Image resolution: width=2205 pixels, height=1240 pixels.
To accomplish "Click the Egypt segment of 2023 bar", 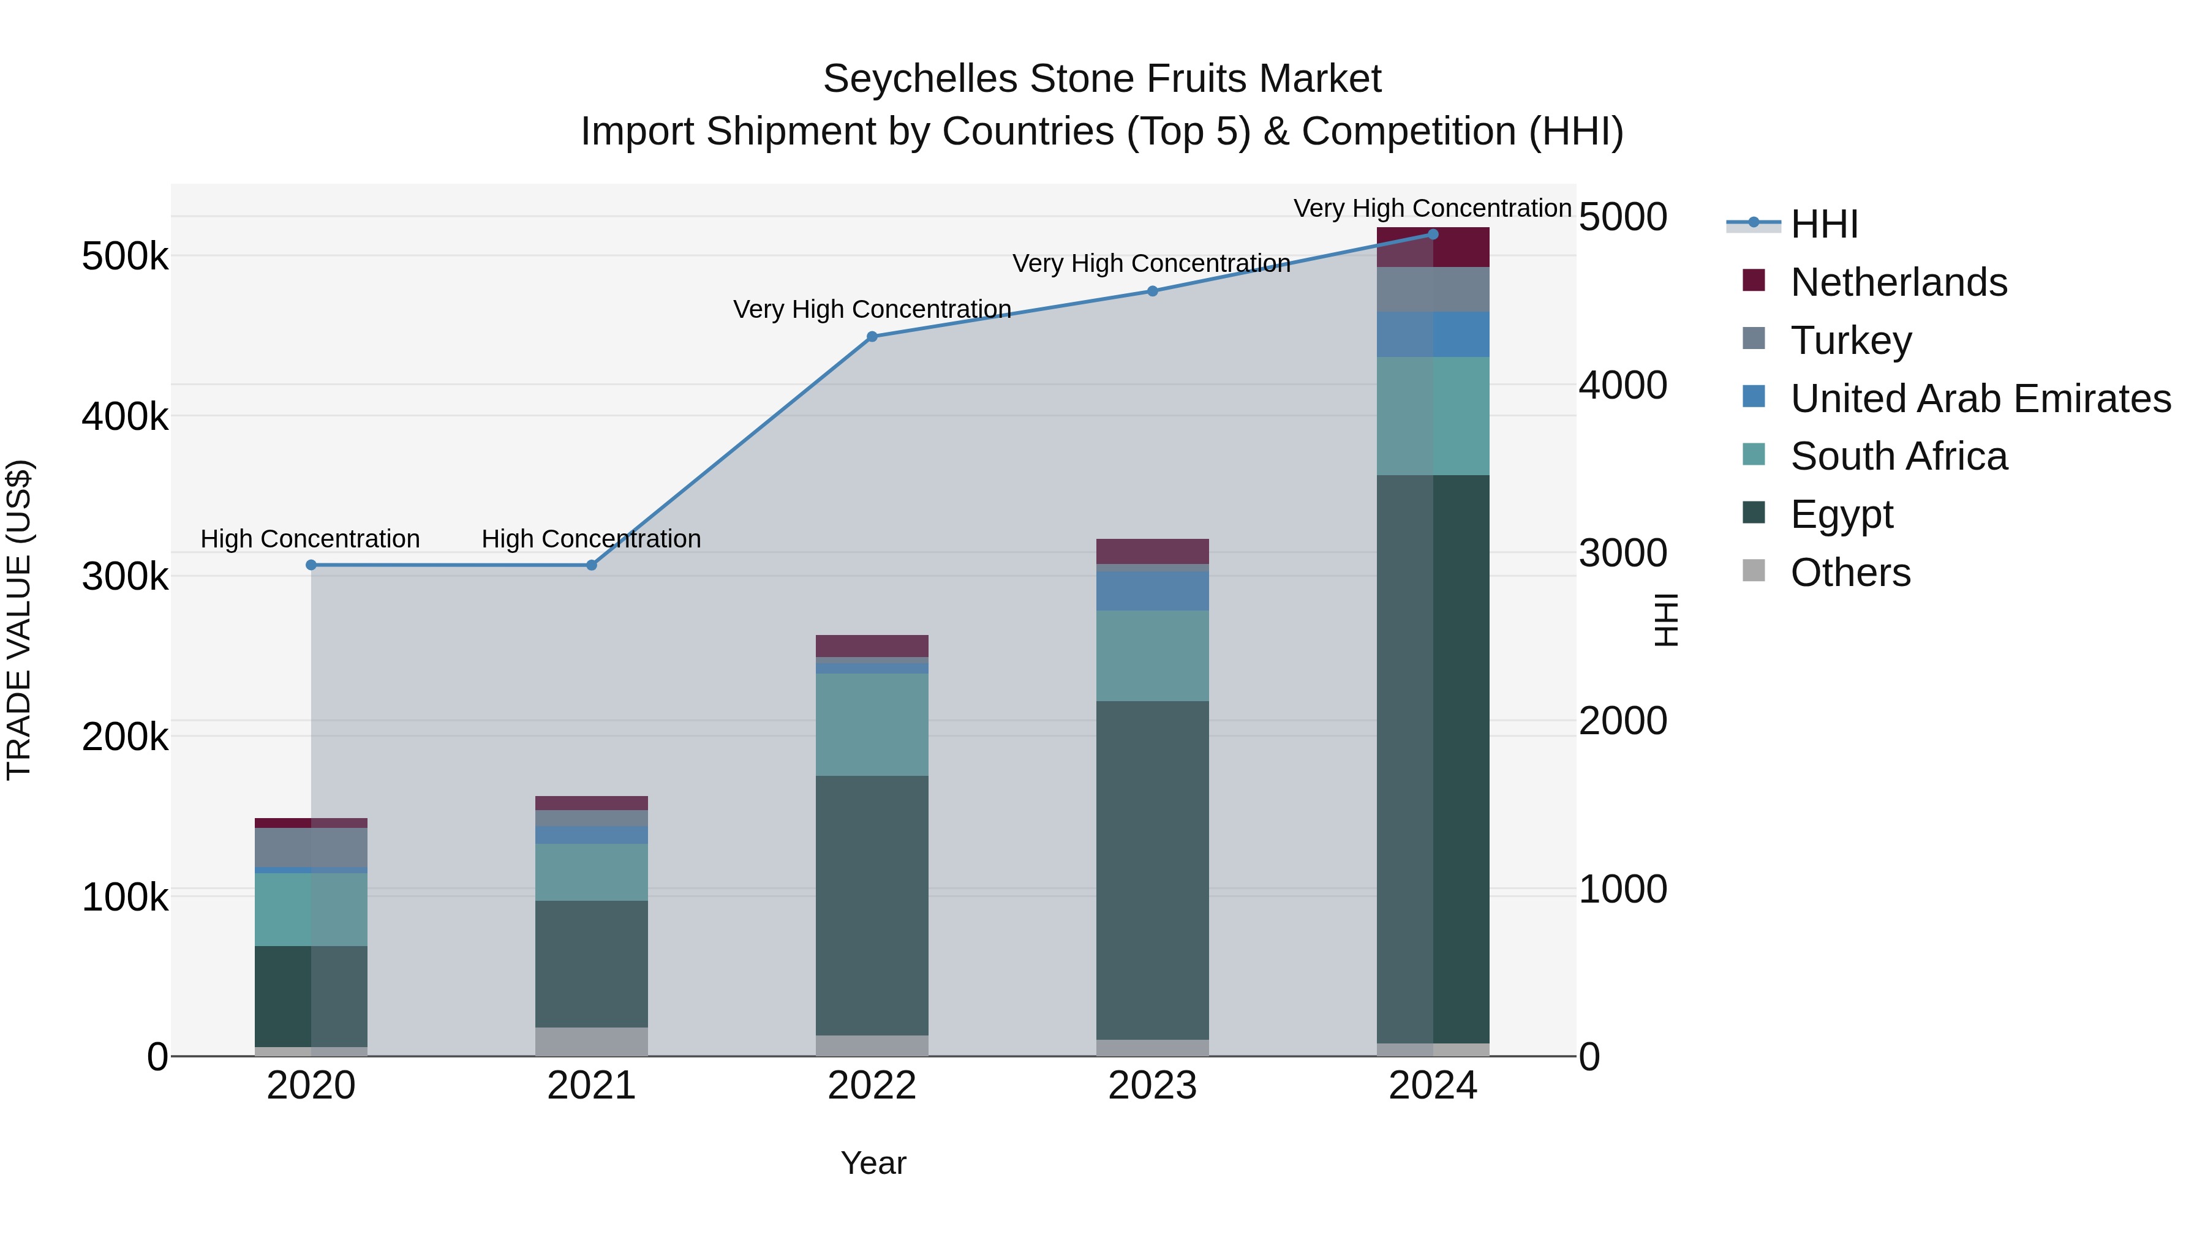I will pos(1152,870).
